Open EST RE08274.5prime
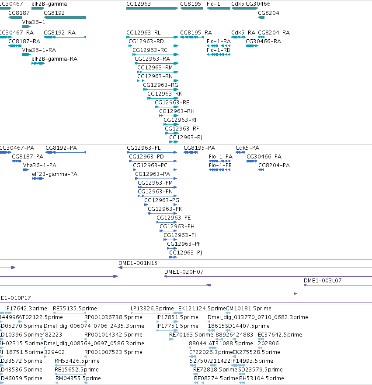Viewport: 372px width, 385px height. 216,378
